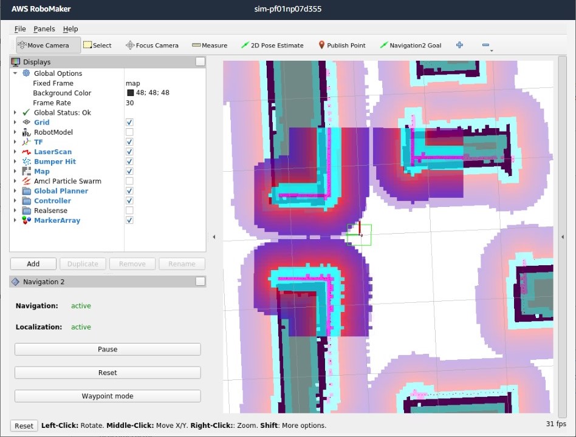The image size is (576, 437).
Task: Click the Realsense folder icon
Action: click(27, 211)
